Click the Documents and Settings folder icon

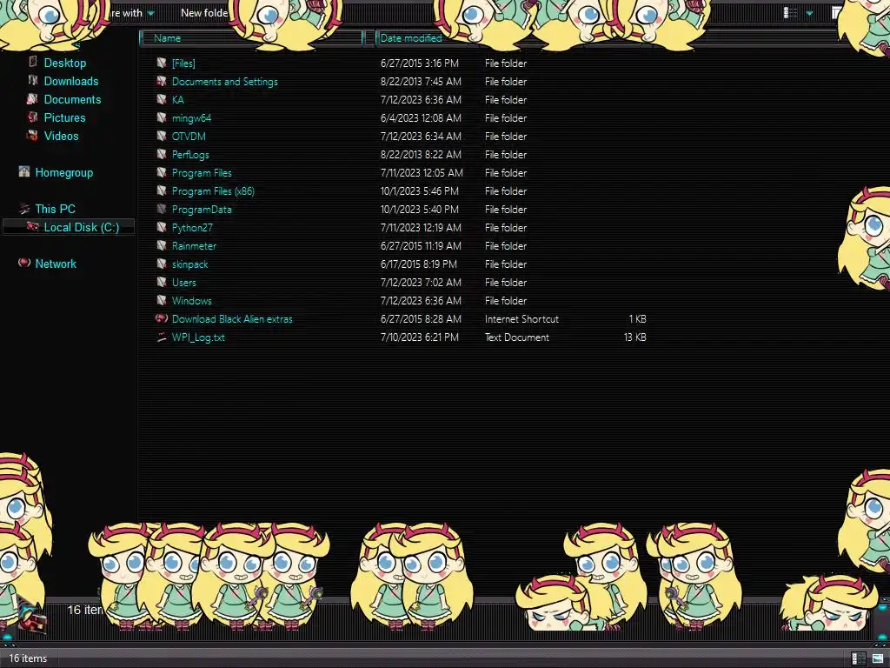pyautogui.click(x=162, y=81)
